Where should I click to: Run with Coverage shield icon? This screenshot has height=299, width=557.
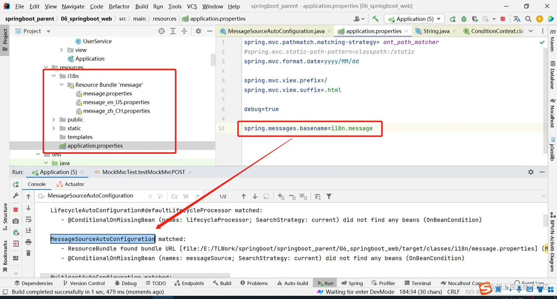(475, 19)
